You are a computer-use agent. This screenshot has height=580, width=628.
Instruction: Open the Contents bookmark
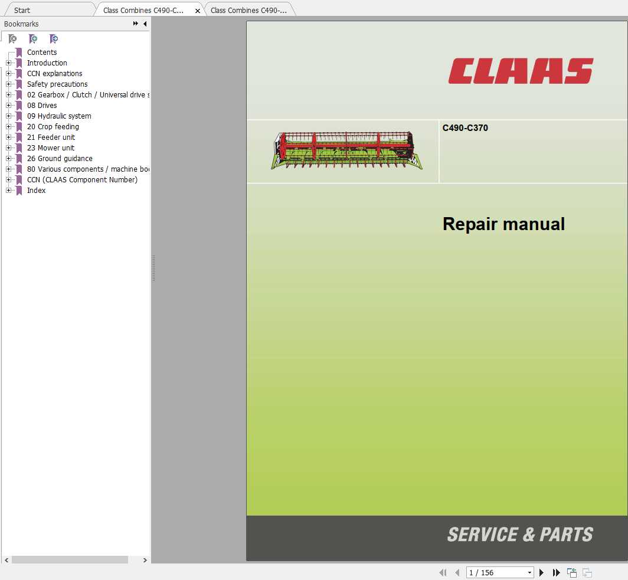(x=42, y=53)
